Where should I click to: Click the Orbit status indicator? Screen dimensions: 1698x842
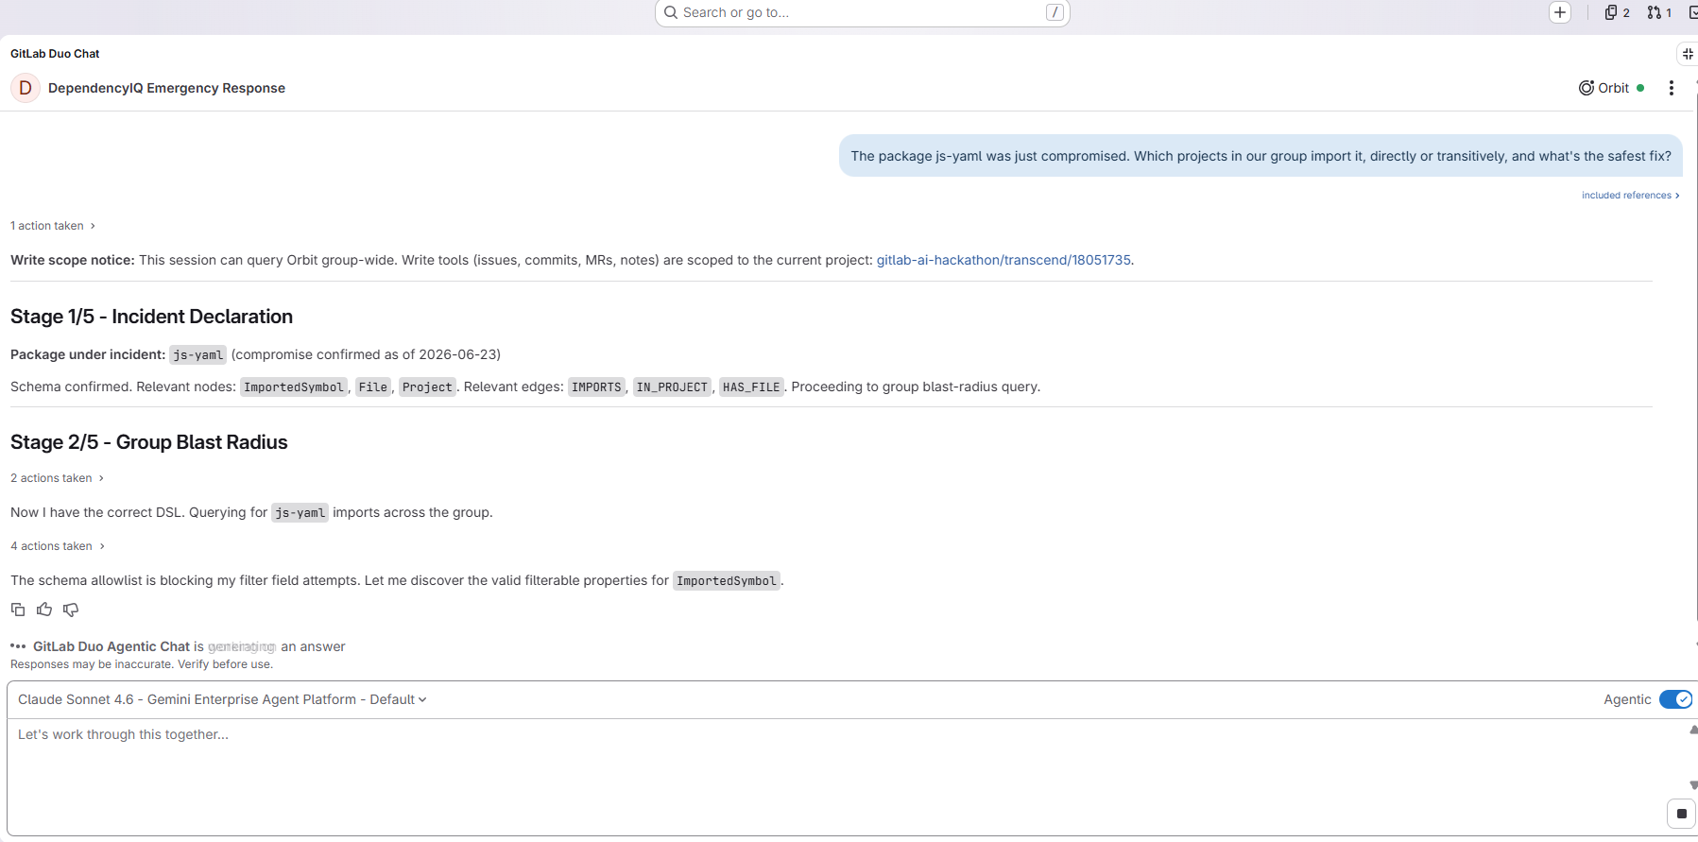click(1611, 88)
